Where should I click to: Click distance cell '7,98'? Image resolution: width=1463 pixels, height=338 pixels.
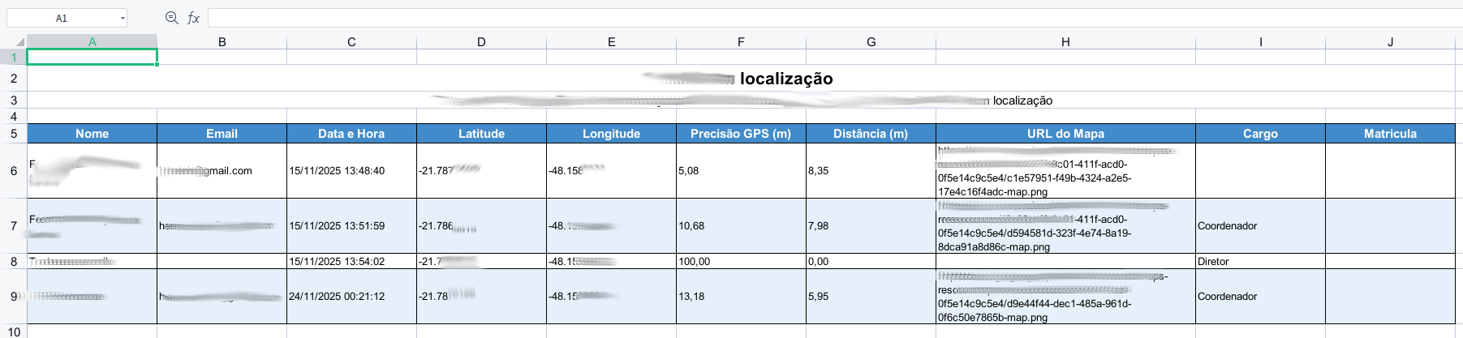871,225
